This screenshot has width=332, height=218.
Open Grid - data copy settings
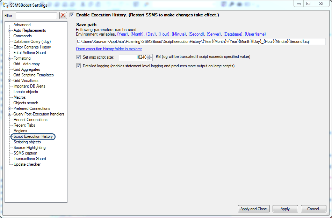pos(27,64)
